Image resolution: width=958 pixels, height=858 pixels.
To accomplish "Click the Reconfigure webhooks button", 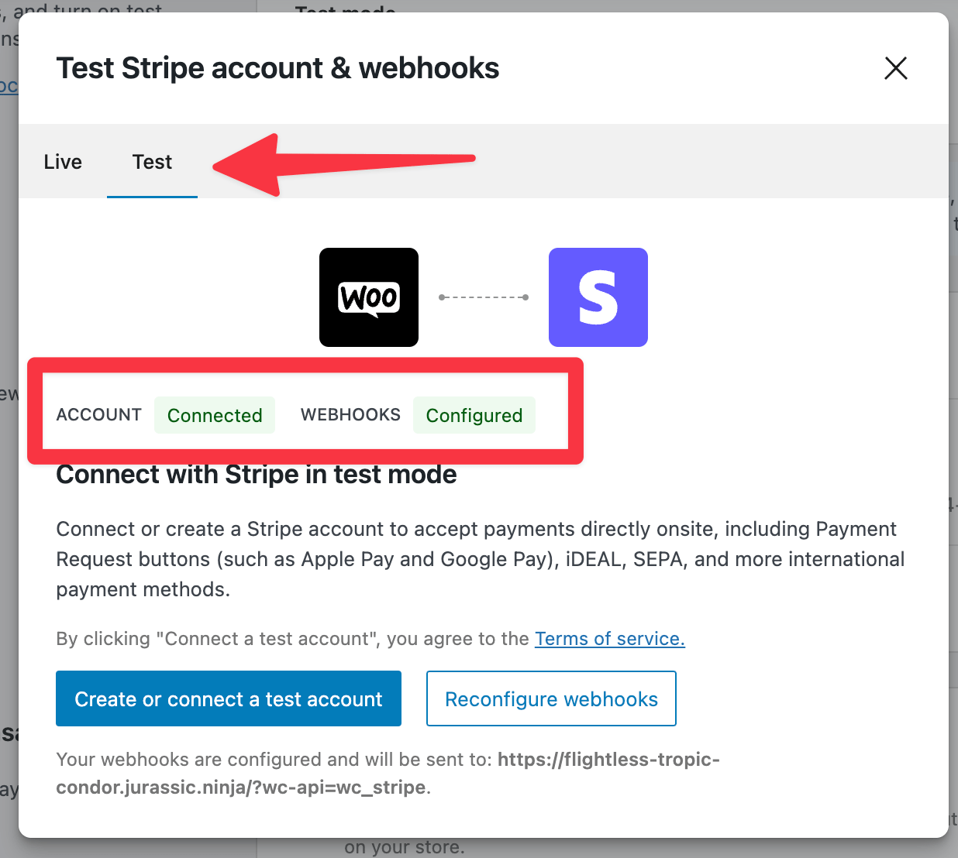I will click(550, 698).
